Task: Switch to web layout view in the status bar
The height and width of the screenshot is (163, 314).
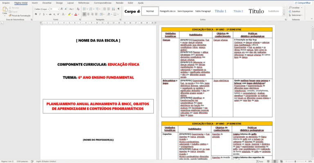Action: coord(281,161)
